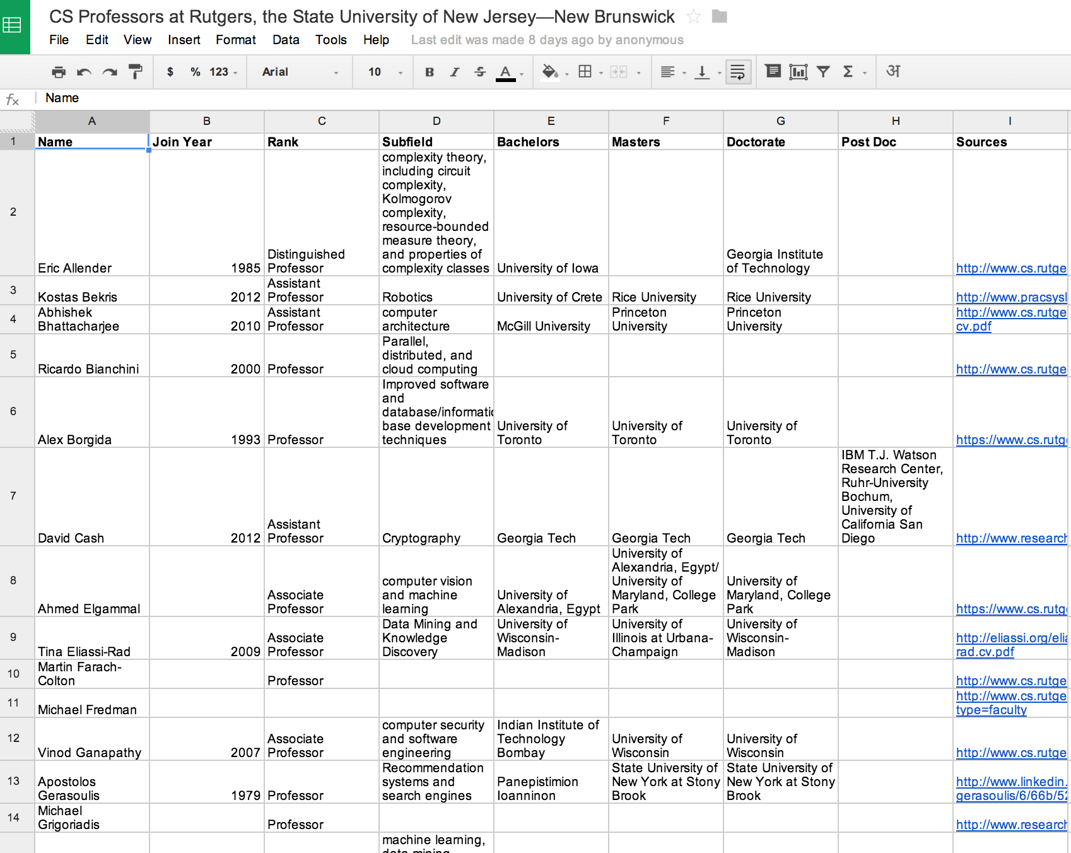Toggle text wrapping
1071x853 pixels.
[x=738, y=72]
